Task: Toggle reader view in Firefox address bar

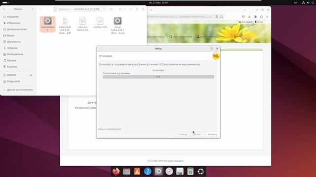Action: coord(217,17)
